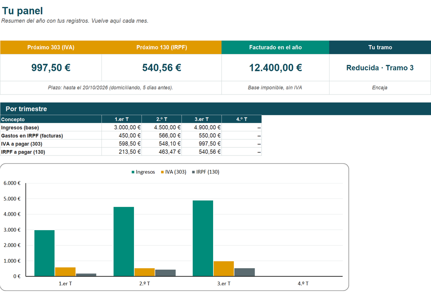Click the 566,00 € expenses cell
The height and width of the screenshot is (294, 431).
pos(161,136)
